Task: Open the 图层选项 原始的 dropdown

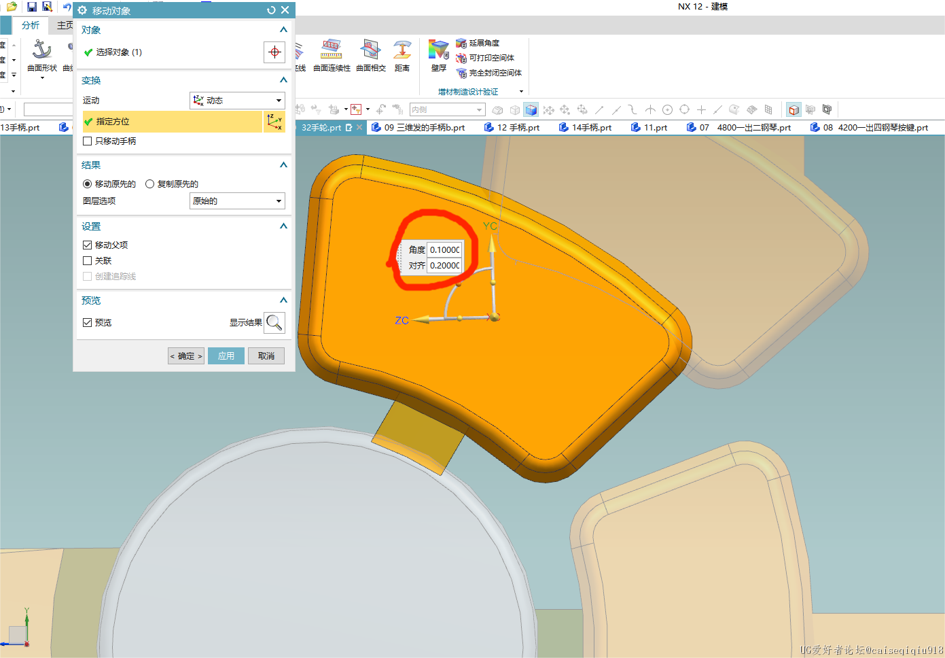Action: point(237,201)
